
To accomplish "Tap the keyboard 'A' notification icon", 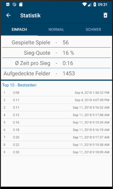I will click(x=8, y=5).
